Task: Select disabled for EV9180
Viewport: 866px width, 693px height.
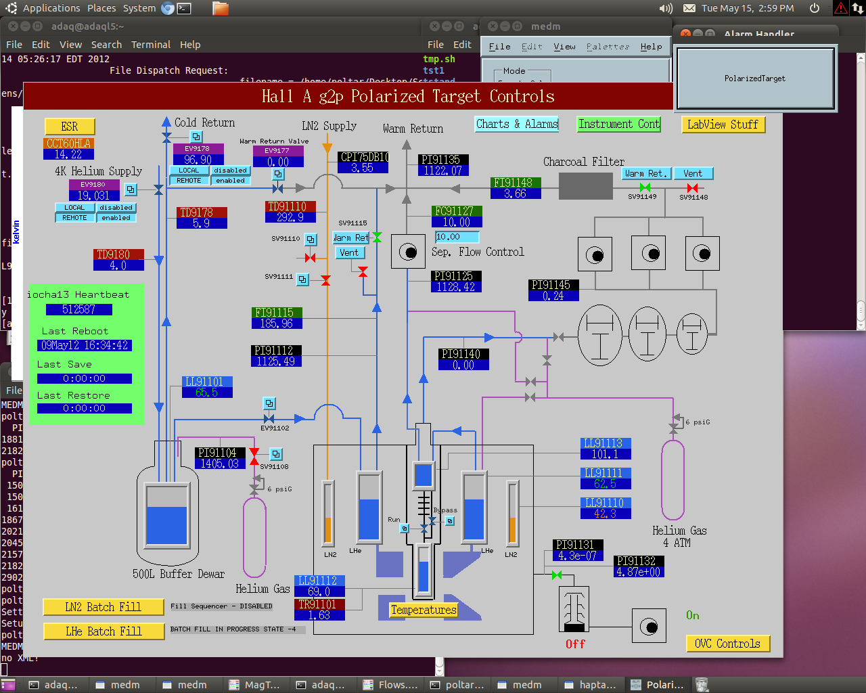Action: coord(116,208)
